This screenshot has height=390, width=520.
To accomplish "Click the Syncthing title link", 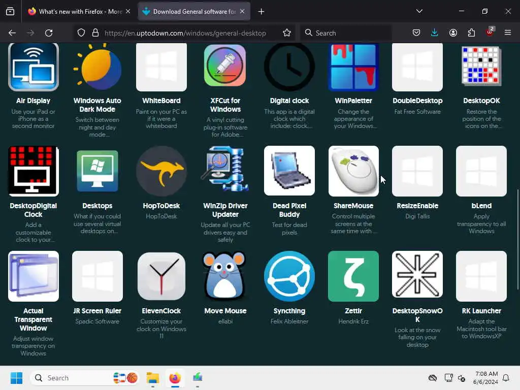I will click(289, 311).
